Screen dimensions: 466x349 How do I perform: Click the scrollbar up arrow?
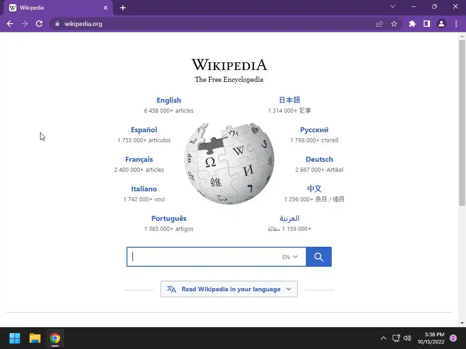462,36
